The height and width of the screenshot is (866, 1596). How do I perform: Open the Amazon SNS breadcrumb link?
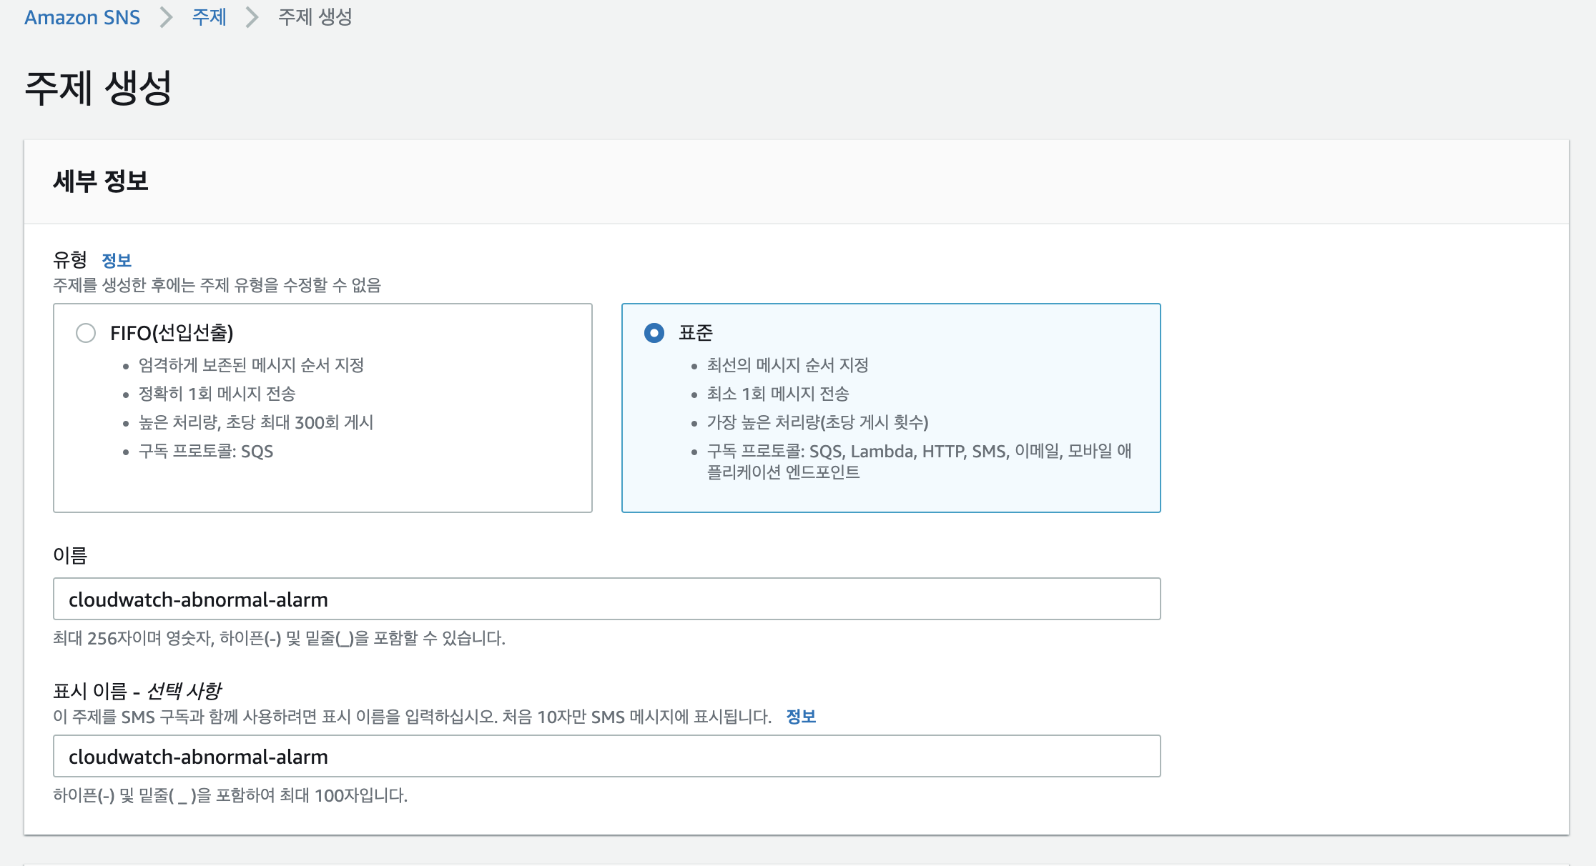pyautogui.click(x=82, y=17)
